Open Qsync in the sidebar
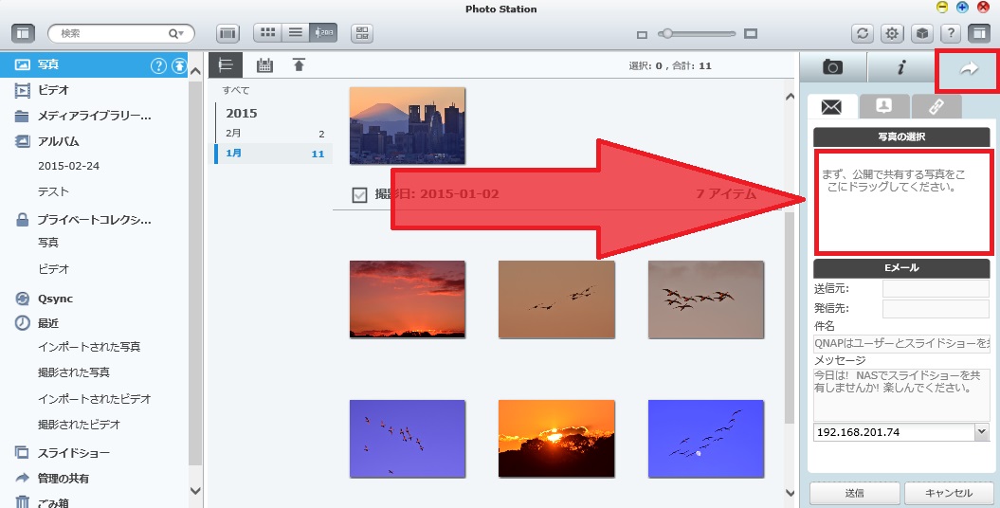Screen dimensions: 1000x508 (x=55, y=299)
